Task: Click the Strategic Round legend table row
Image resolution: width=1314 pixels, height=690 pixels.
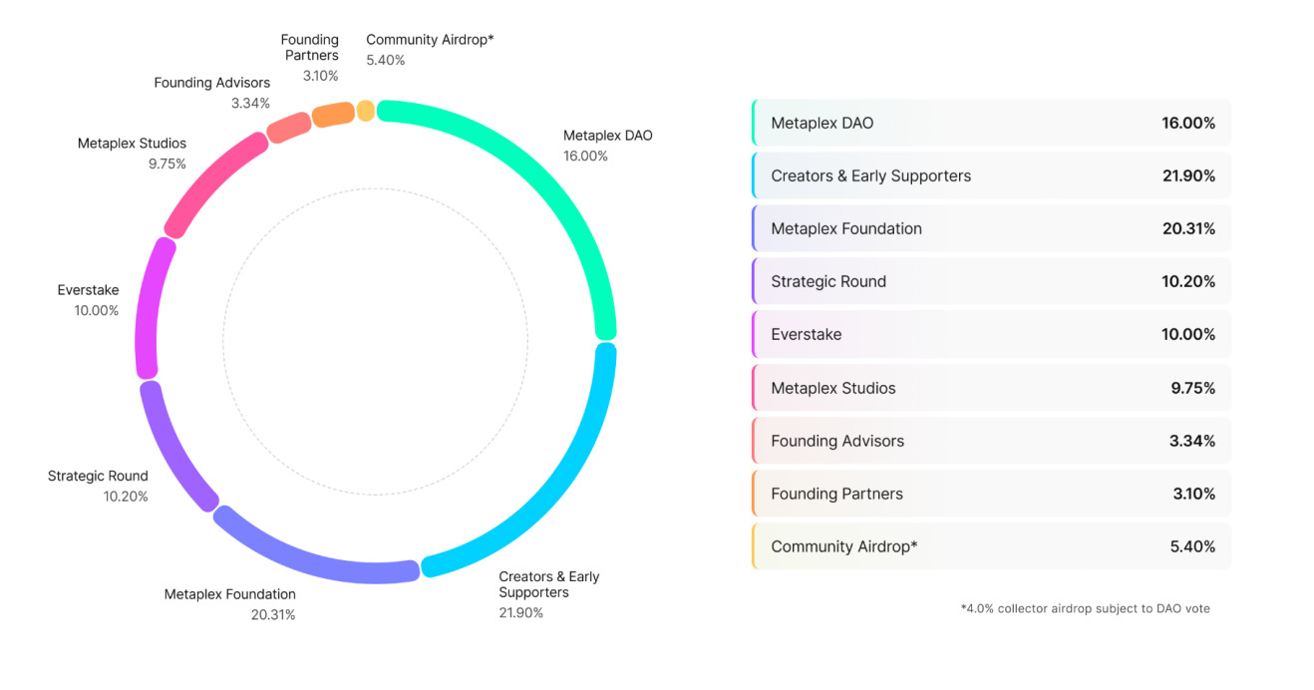Action: pos(992,281)
